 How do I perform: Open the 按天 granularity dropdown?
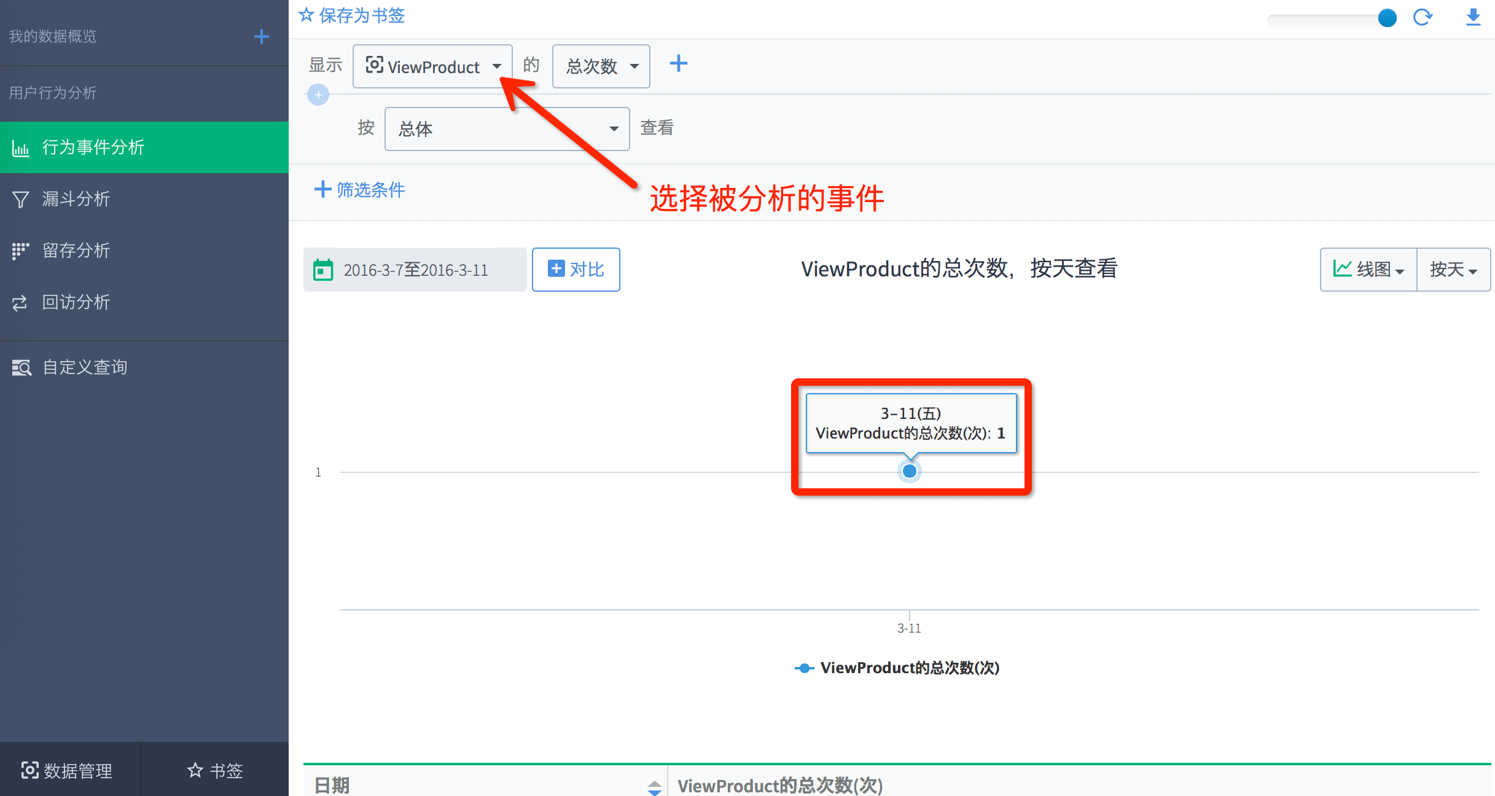1453,270
